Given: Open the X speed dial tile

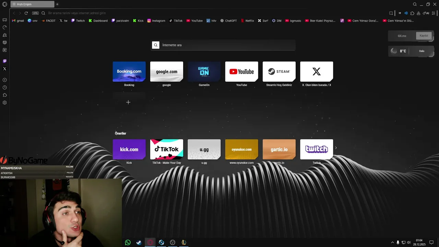Looking at the screenshot, I should tap(317, 72).
